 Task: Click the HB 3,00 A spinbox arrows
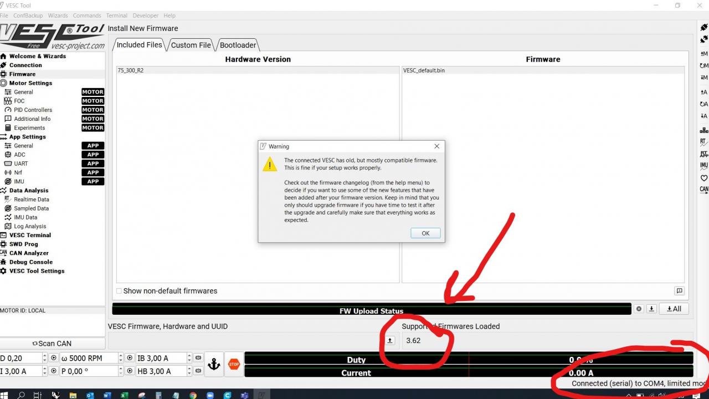(x=189, y=371)
